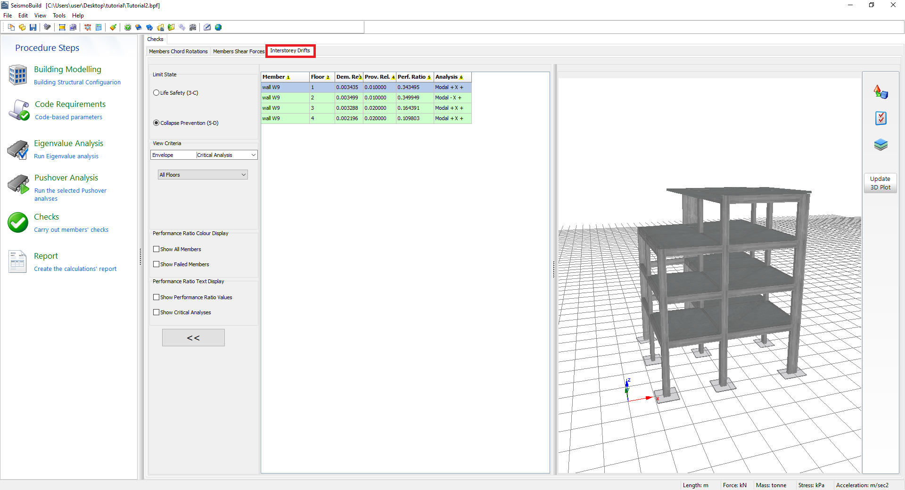Open the Tools menu
The height and width of the screenshot is (490, 905).
coord(59,16)
